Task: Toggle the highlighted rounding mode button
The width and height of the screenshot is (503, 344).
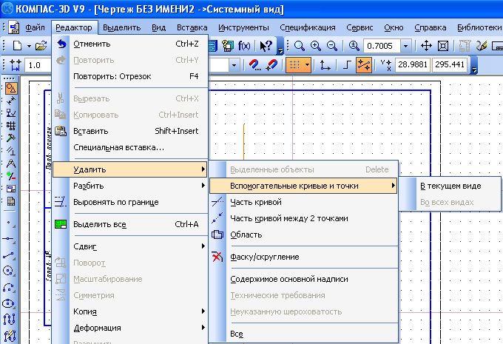Action: click(363, 65)
